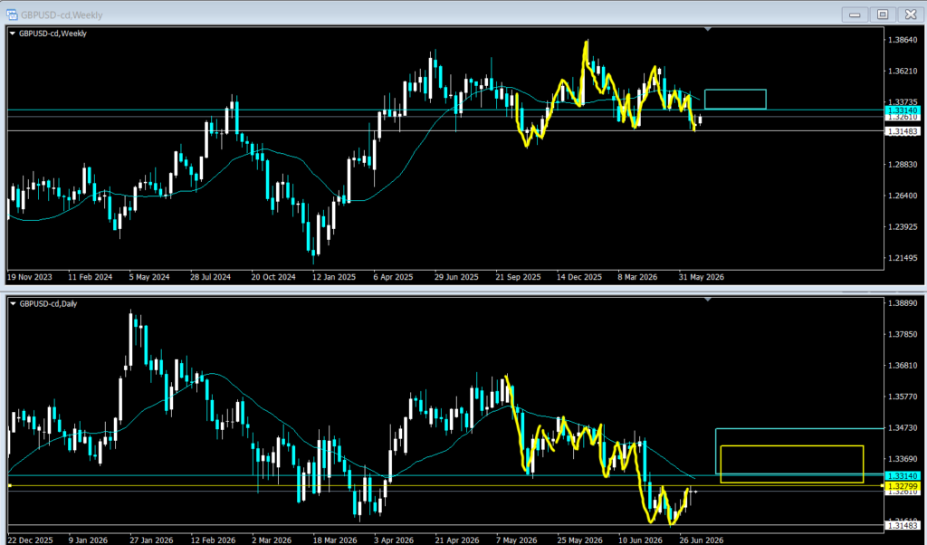Click the 3 Apr 2026 date on daily chart

click(394, 540)
